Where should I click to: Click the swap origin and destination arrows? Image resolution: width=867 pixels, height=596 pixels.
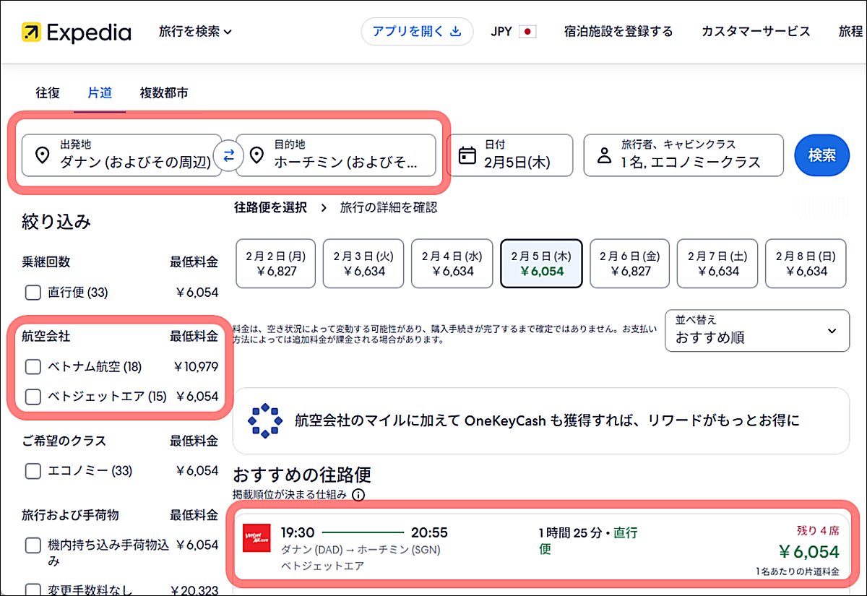[228, 155]
